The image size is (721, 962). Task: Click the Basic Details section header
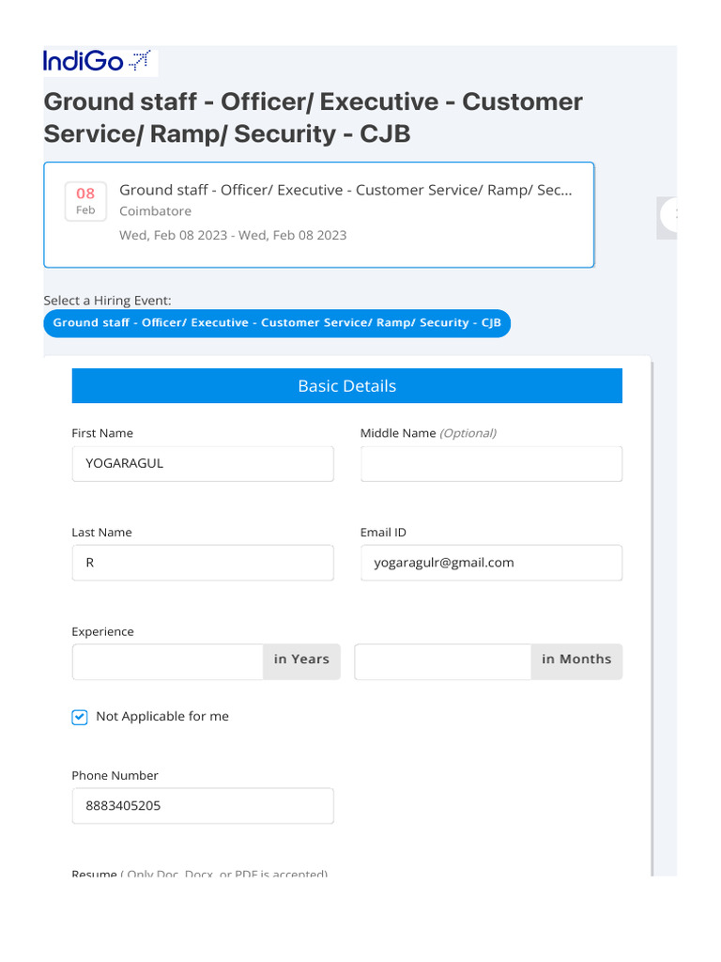tap(346, 386)
